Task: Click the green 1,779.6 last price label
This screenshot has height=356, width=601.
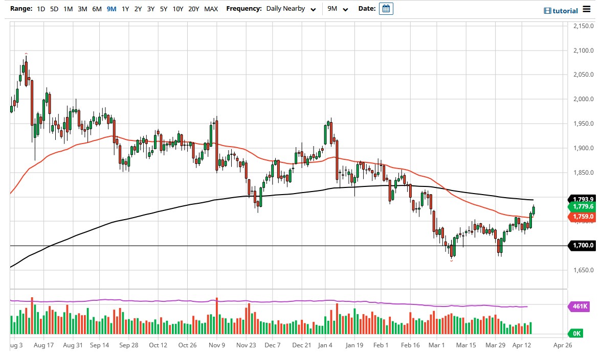Action: click(x=583, y=207)
